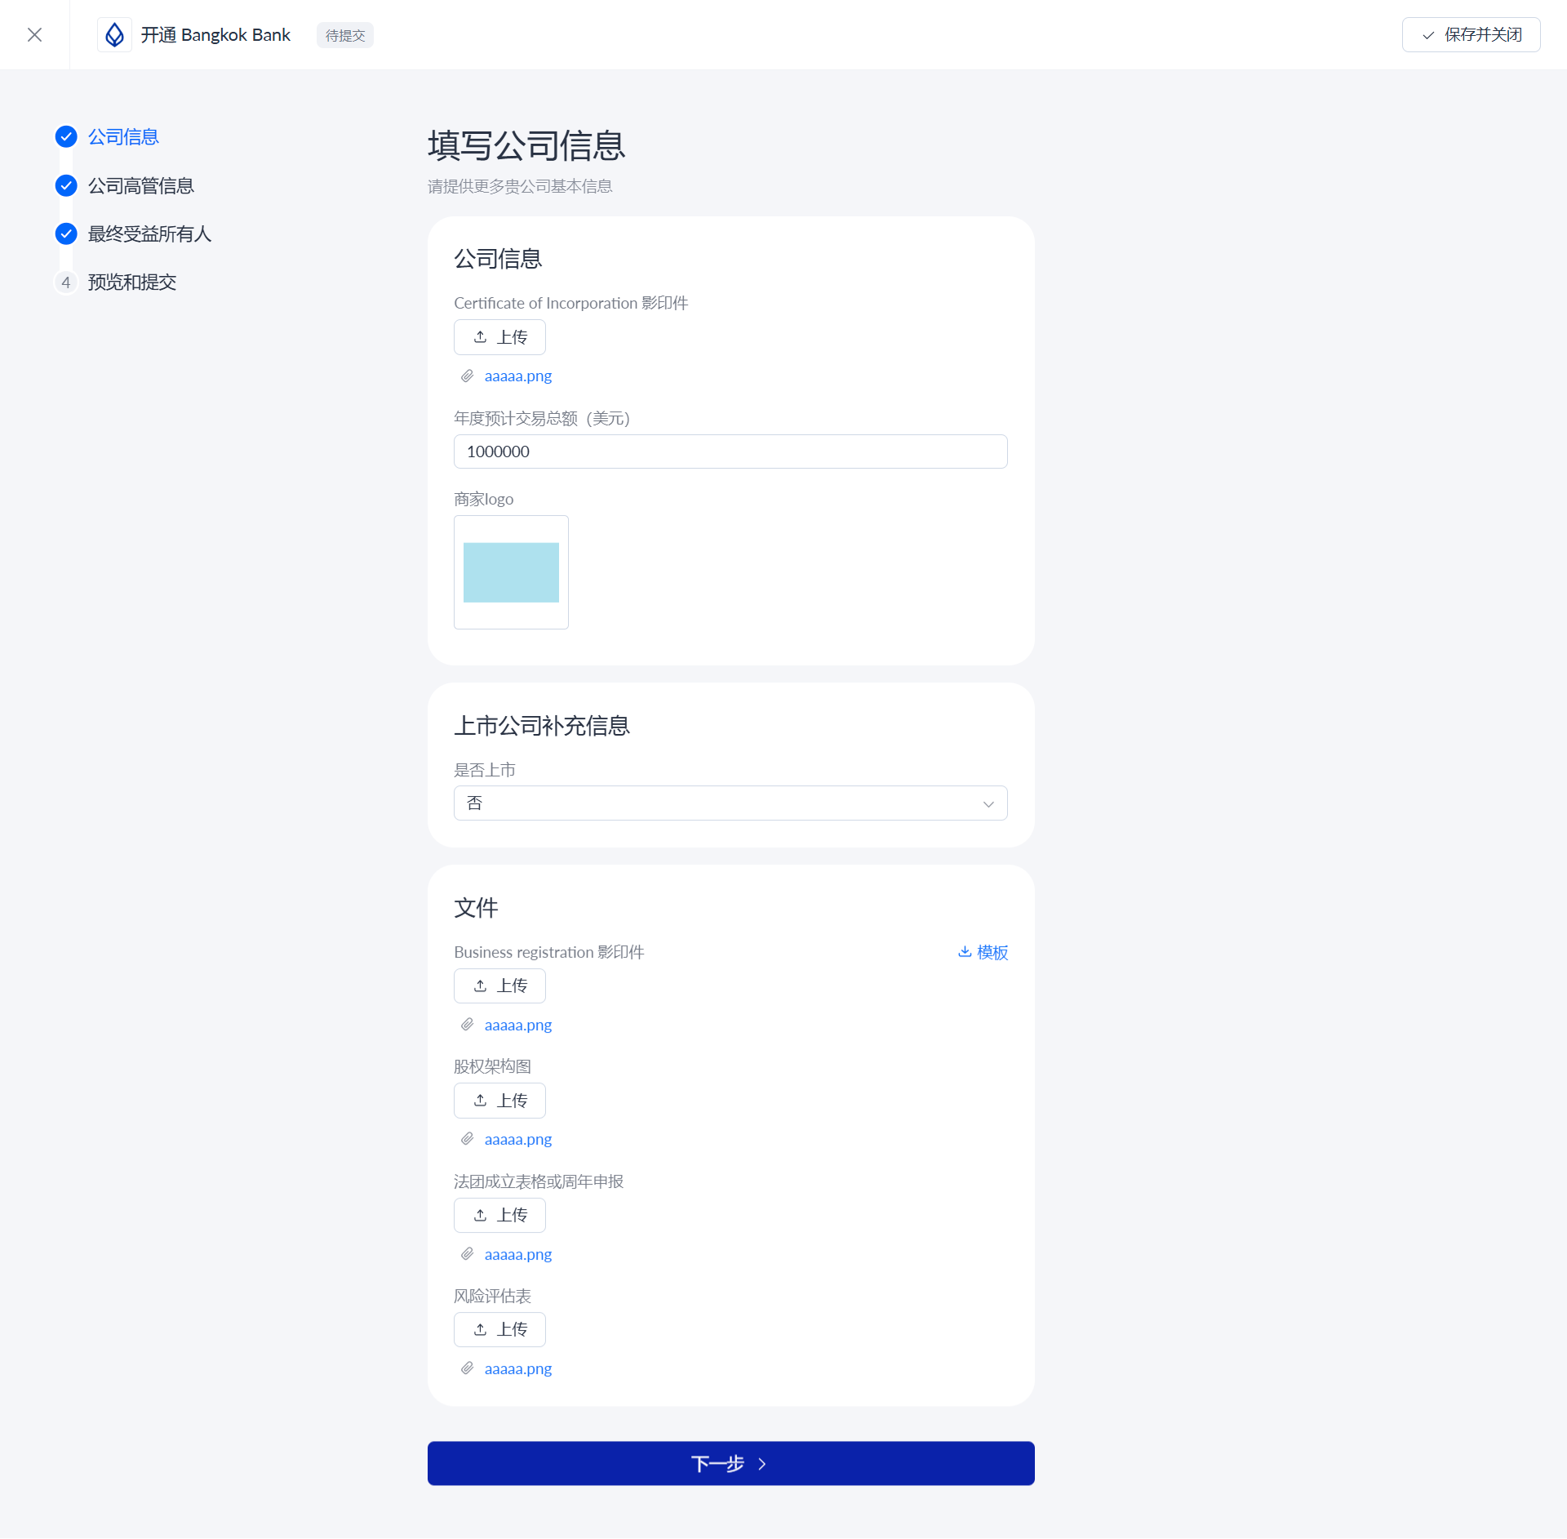Click paperclip icon beside 风险评估表 file

467,1368
